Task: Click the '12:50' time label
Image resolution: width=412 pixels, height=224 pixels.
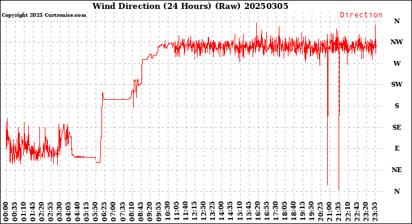Action: [204, 211]
